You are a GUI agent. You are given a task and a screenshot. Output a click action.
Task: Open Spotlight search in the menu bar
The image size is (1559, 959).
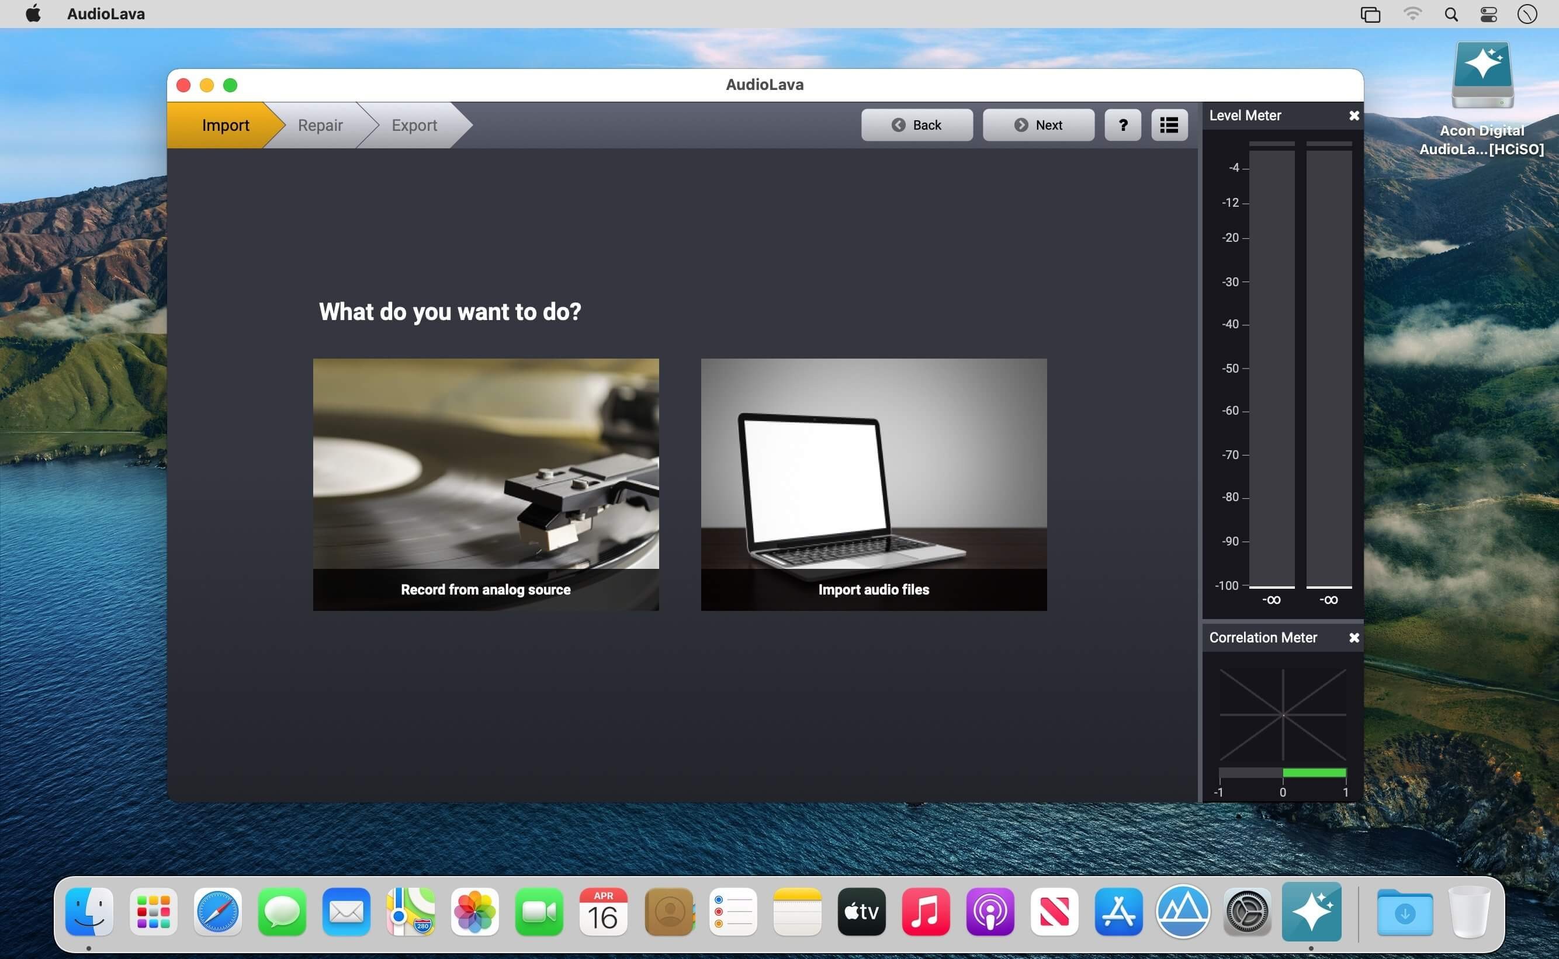pos(1450,13)
